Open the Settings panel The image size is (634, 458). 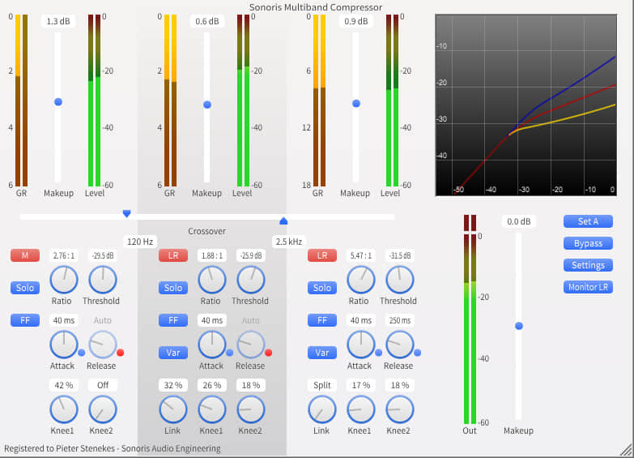point(588,265)
